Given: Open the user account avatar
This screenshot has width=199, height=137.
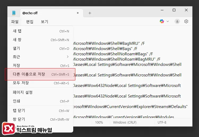Looking at the screenshot, I should pos(177,21).
